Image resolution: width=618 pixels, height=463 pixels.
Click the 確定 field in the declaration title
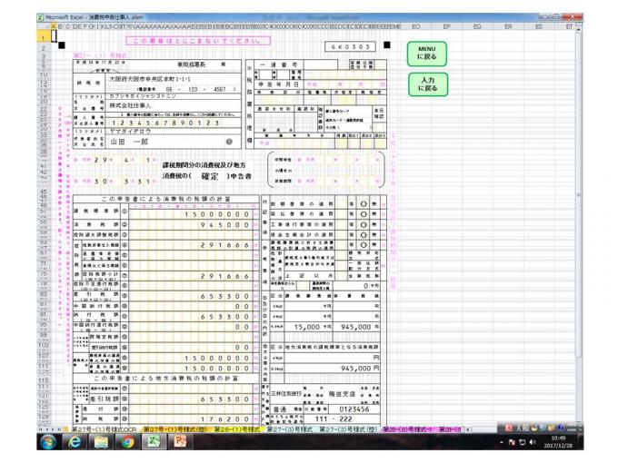[210, 176]
